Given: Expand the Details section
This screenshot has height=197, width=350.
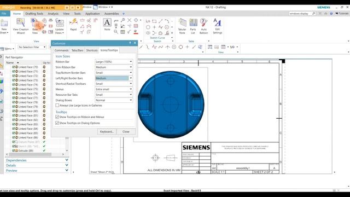Looking at the screenshot, I should pos(37,165).
